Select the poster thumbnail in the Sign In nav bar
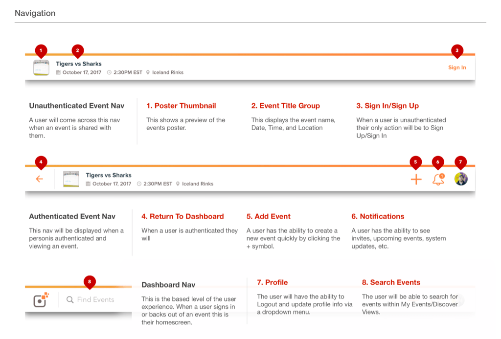Screen dimensions: 501x339 click(x=41, y=68)
